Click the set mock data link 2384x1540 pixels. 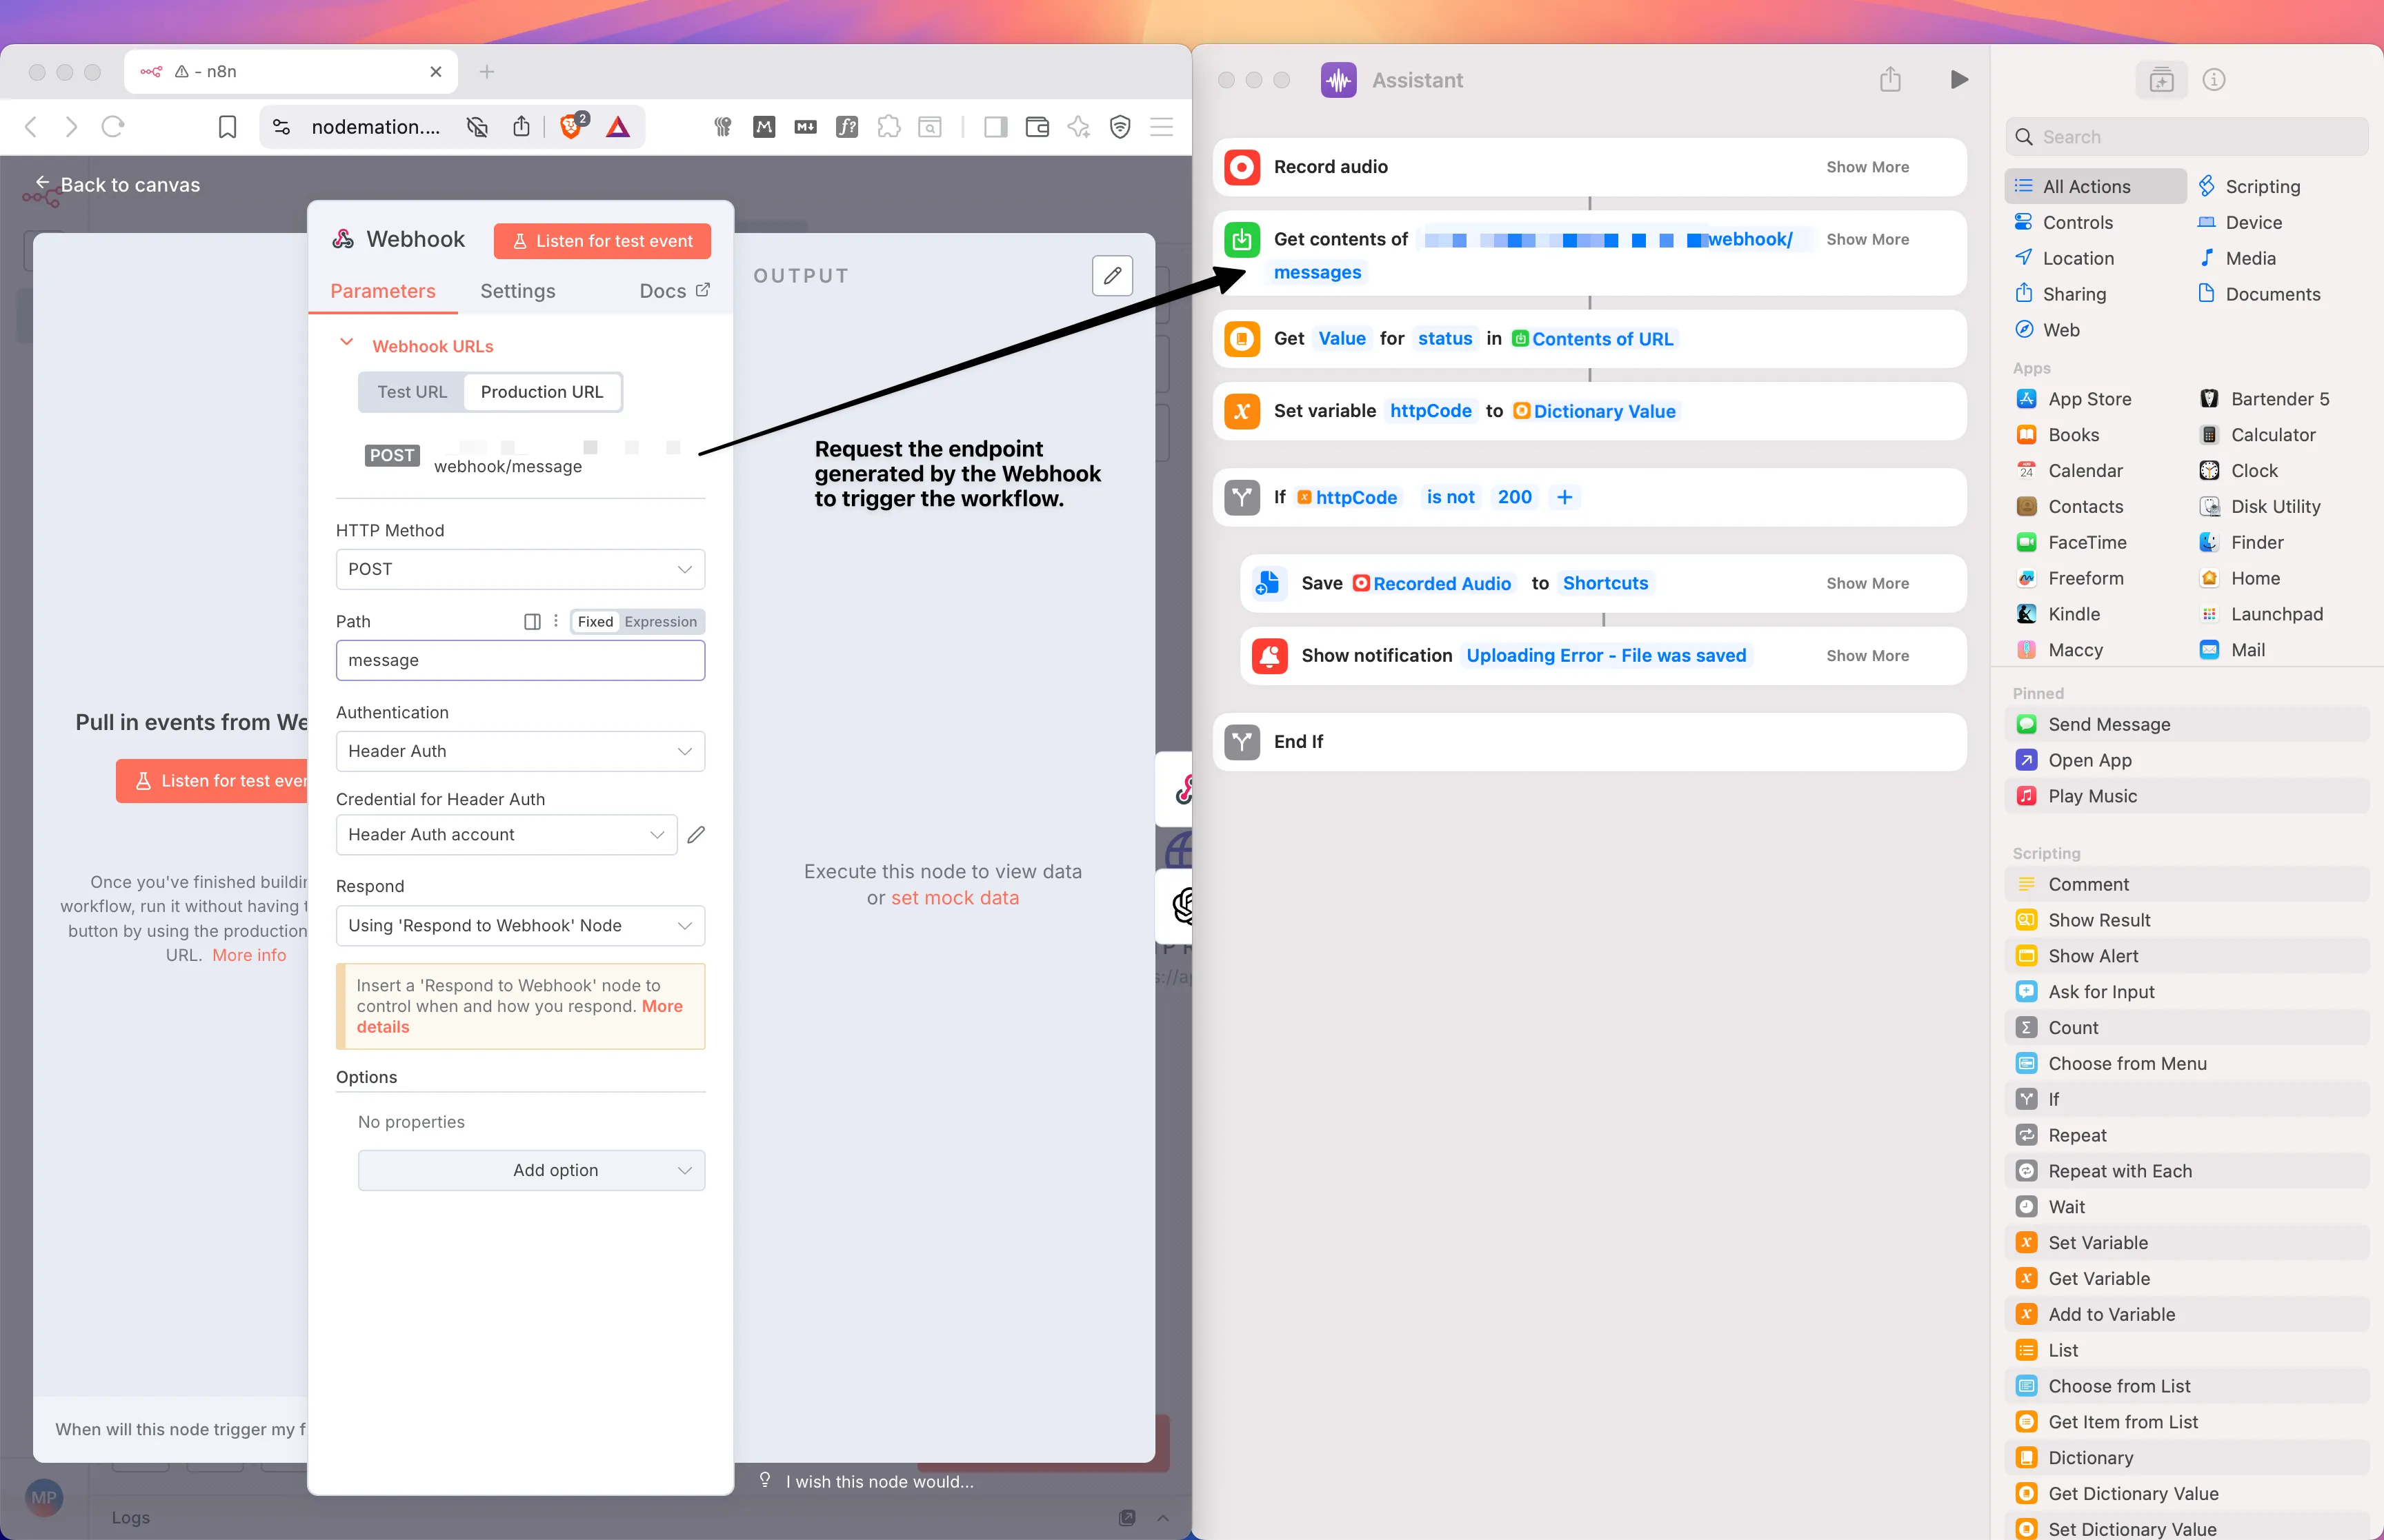click(955, 898)
